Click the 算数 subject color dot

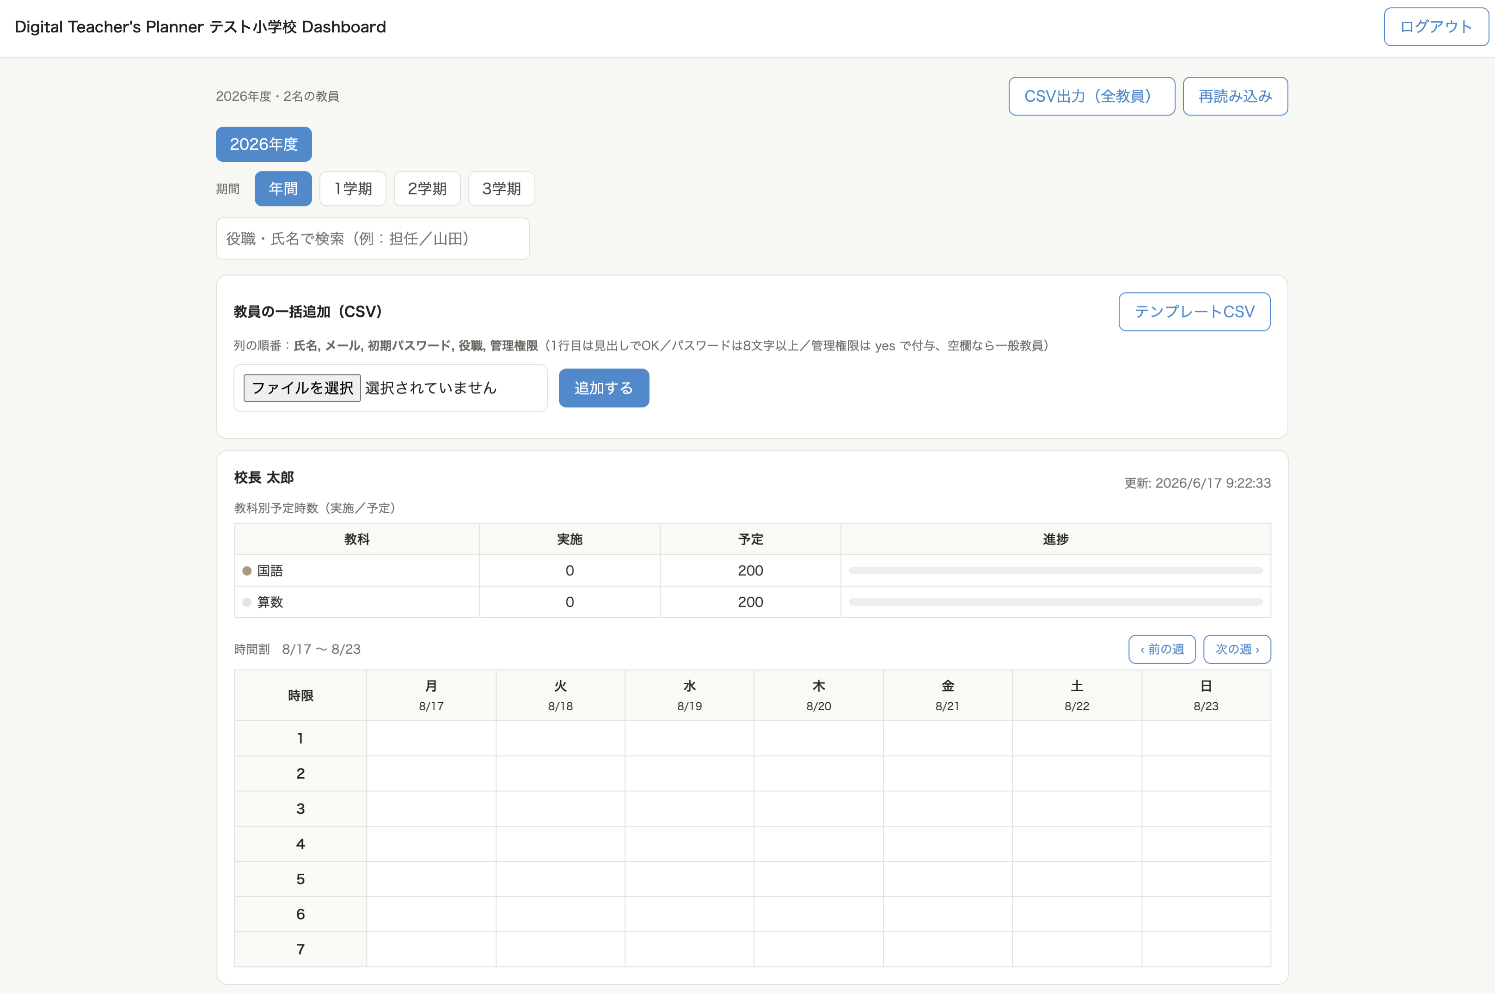(247, 602)
